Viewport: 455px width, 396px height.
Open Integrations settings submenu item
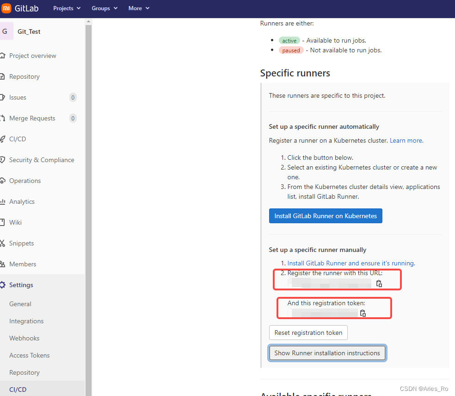tap(26, 321)
